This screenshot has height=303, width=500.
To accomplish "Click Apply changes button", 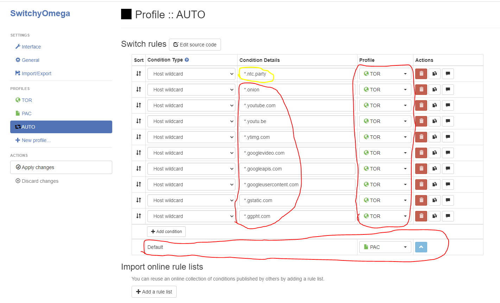I will (61, 167).
